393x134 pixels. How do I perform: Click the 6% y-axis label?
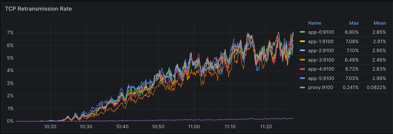tap(10, 45)
